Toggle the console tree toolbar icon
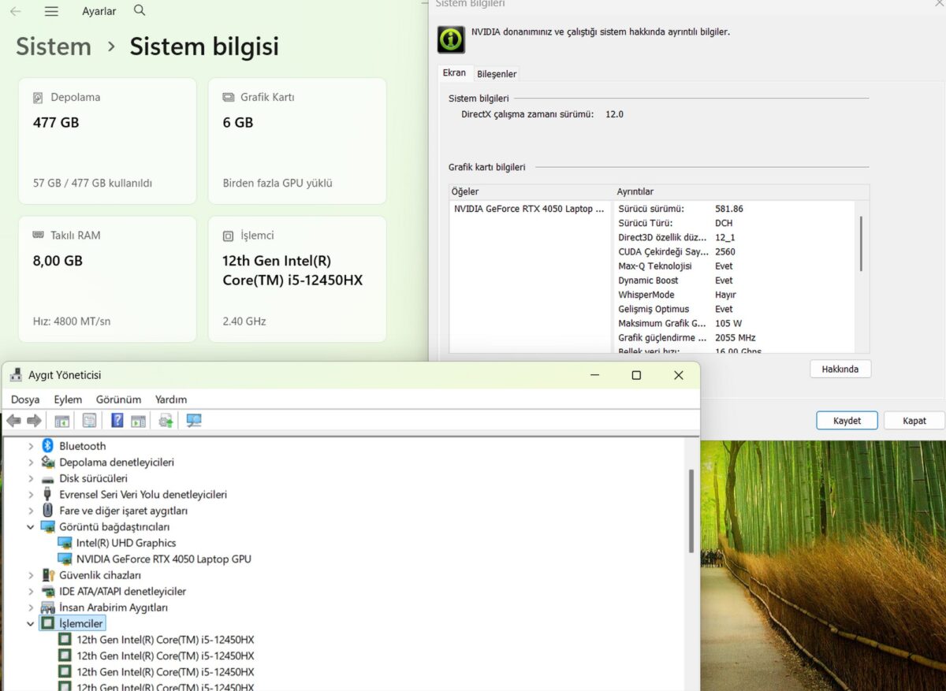Image resolution: width=946 pixels, height=691 pixels. tap(61, 421)
